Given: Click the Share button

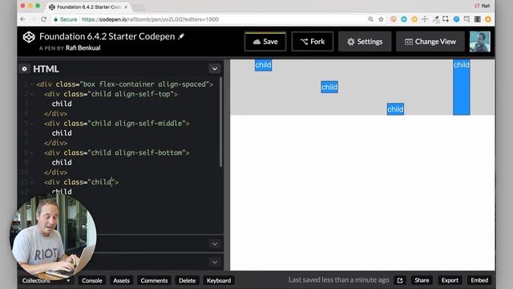Looking at the screenshot, I should click(422, 280).
